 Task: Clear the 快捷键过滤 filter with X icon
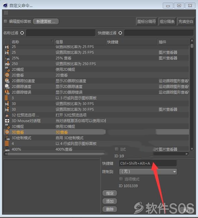[x=120, y=33]
